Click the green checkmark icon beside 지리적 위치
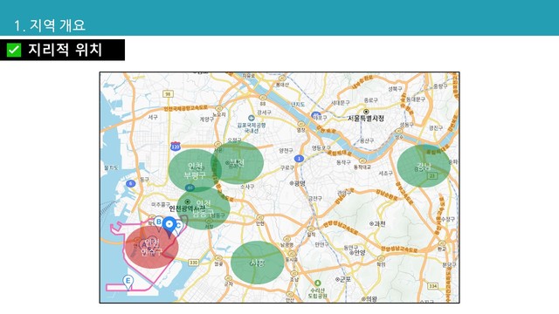This screenshot has height=314, width=559. (14, 50)
